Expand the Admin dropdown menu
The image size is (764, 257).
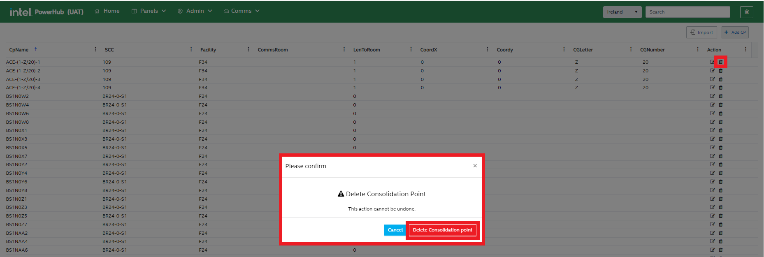point(195,11)
